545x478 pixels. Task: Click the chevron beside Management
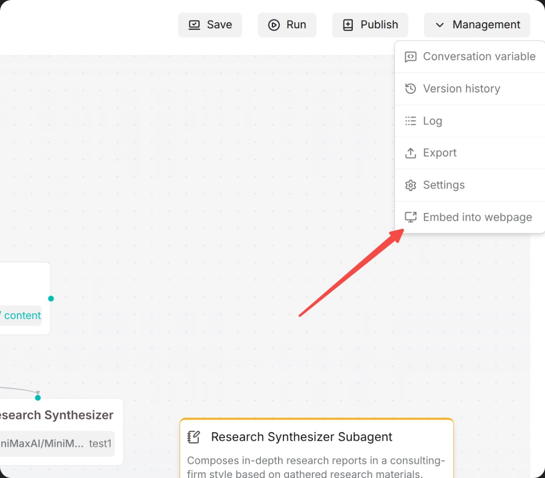coord(440,25)
